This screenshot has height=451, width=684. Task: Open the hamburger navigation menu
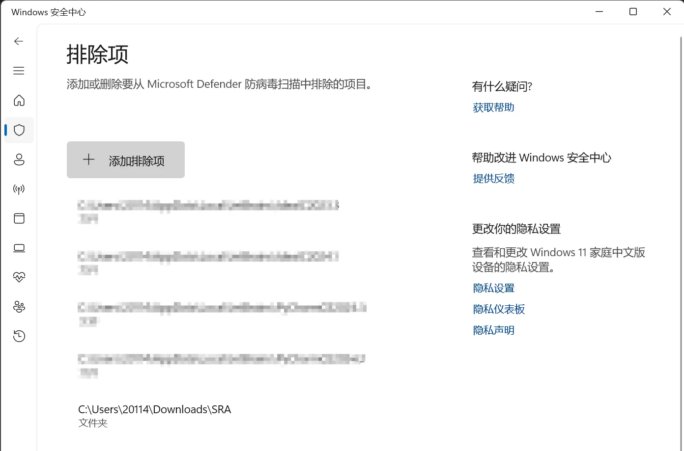(19, 71)
